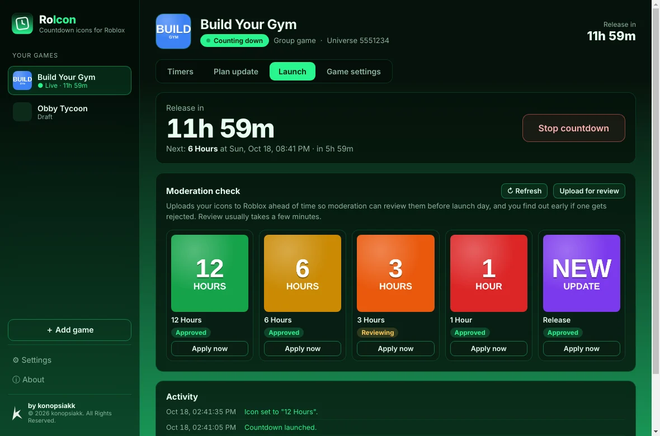
Task: Click the page's vertical scrollbar
Action: tap(656, 189)
